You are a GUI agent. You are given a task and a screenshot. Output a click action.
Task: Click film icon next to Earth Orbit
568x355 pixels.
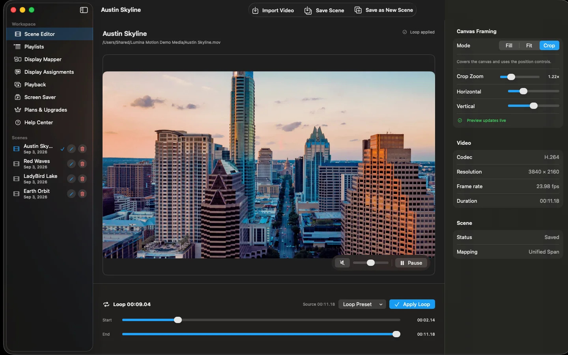click(16, 194)
